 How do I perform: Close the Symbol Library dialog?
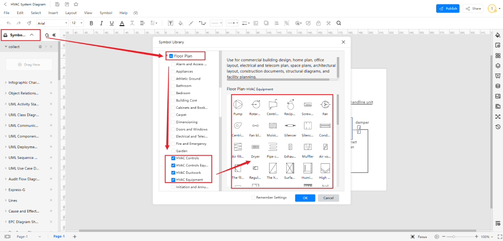click(x=343, y=42)
